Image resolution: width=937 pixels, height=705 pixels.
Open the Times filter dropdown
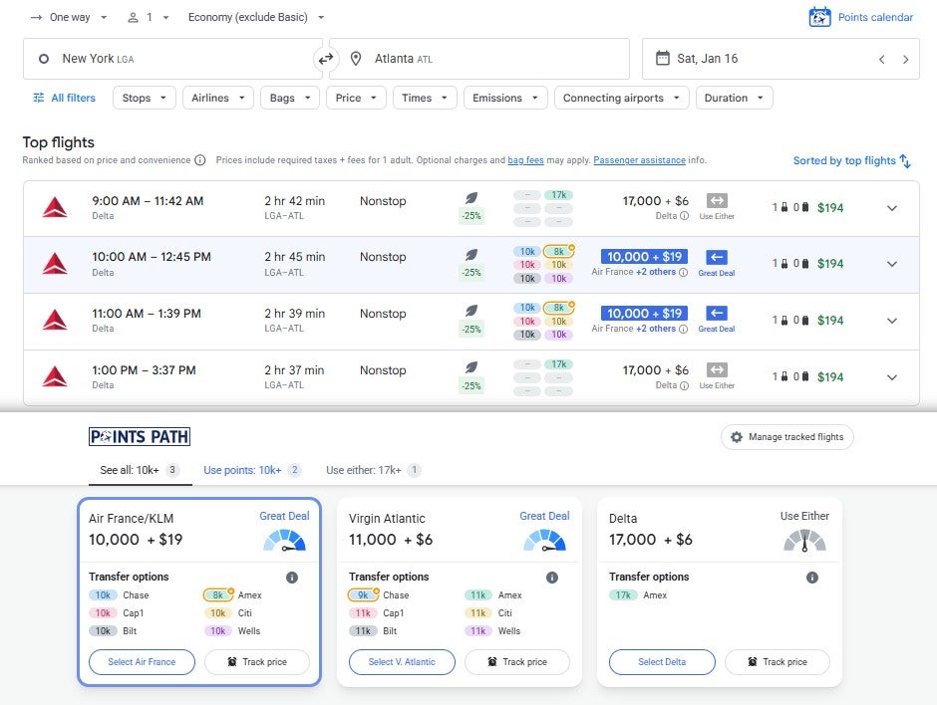pyautogui.click(x=425, y=98)
